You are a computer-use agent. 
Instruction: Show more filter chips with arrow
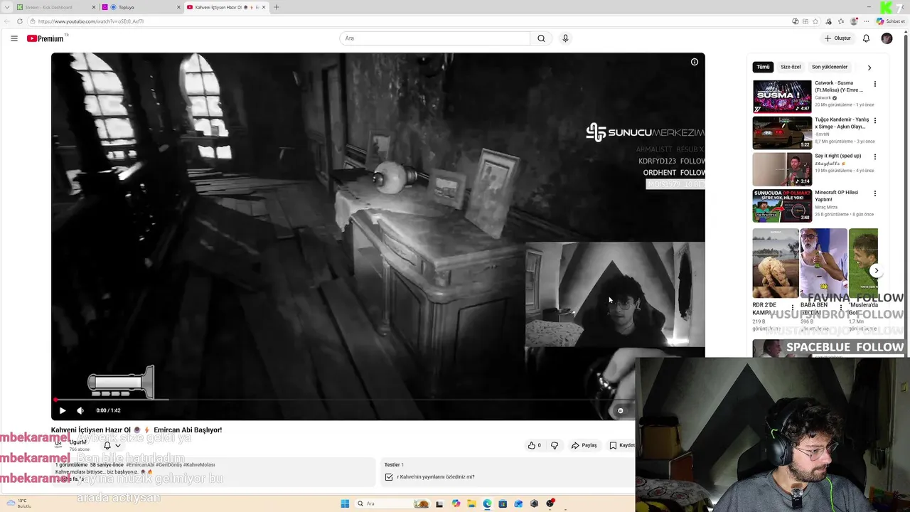pyautogui.click(x=869, y=68)
